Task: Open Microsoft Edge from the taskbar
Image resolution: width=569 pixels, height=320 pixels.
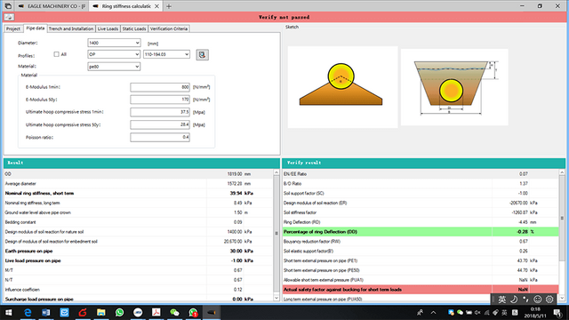Action: coord(28,312)
